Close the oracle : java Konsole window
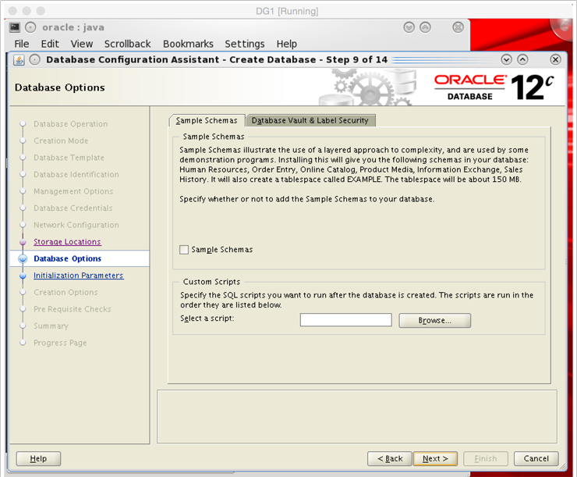 click(458, 27)
